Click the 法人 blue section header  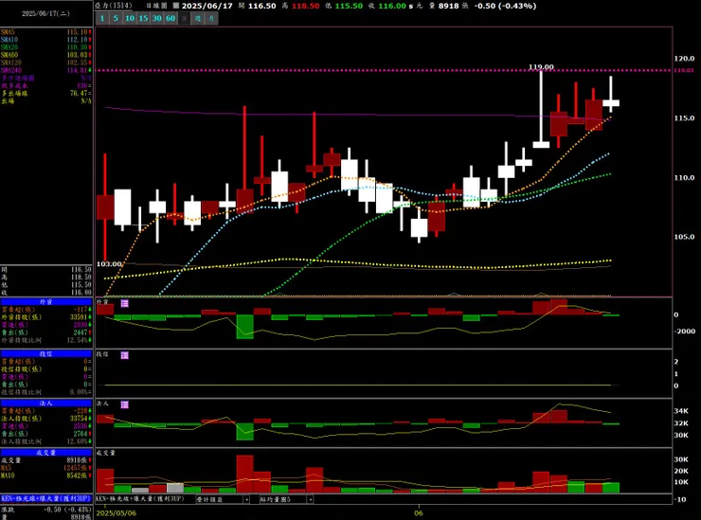[46, 403]
